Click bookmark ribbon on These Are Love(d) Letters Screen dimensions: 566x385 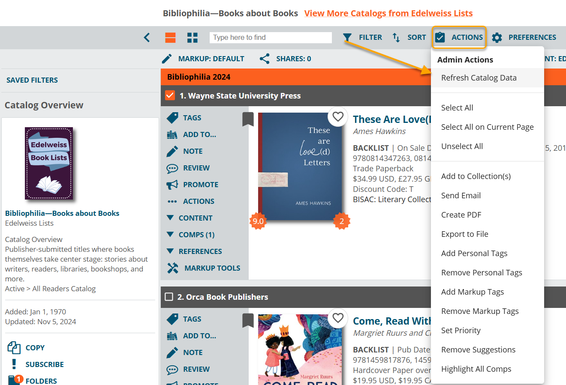point(248,119)
